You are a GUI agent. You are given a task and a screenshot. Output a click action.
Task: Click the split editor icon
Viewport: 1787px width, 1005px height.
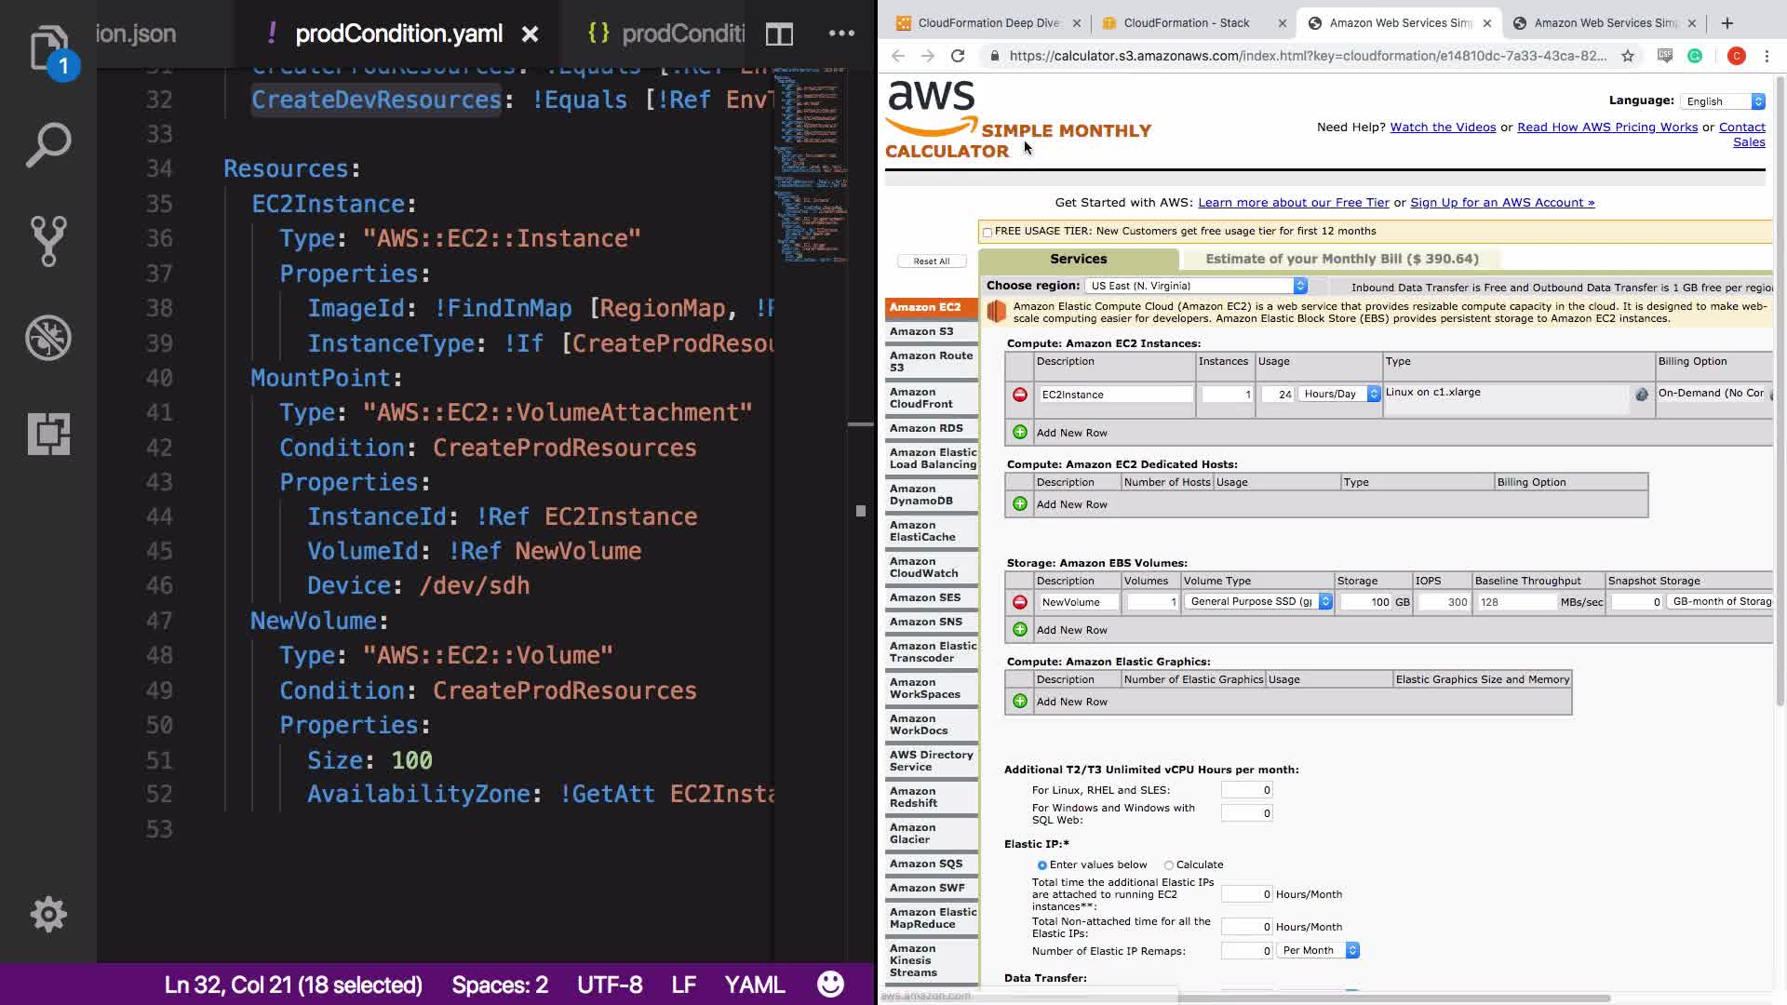(779, 34)
